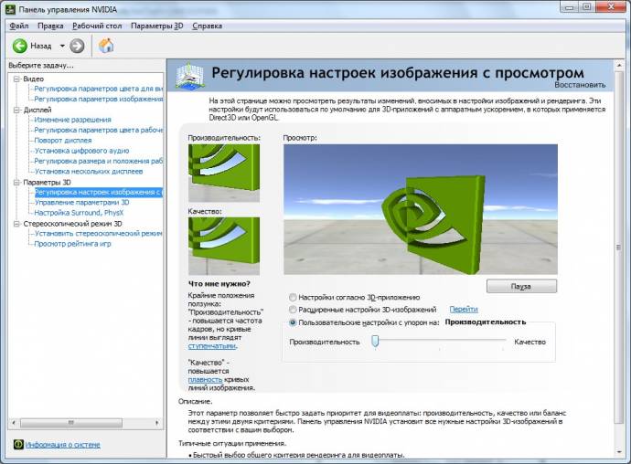Select highlighted Регулировка настроек изображения item
Viewport: 631px width, 464px height.
pos(99,192)
